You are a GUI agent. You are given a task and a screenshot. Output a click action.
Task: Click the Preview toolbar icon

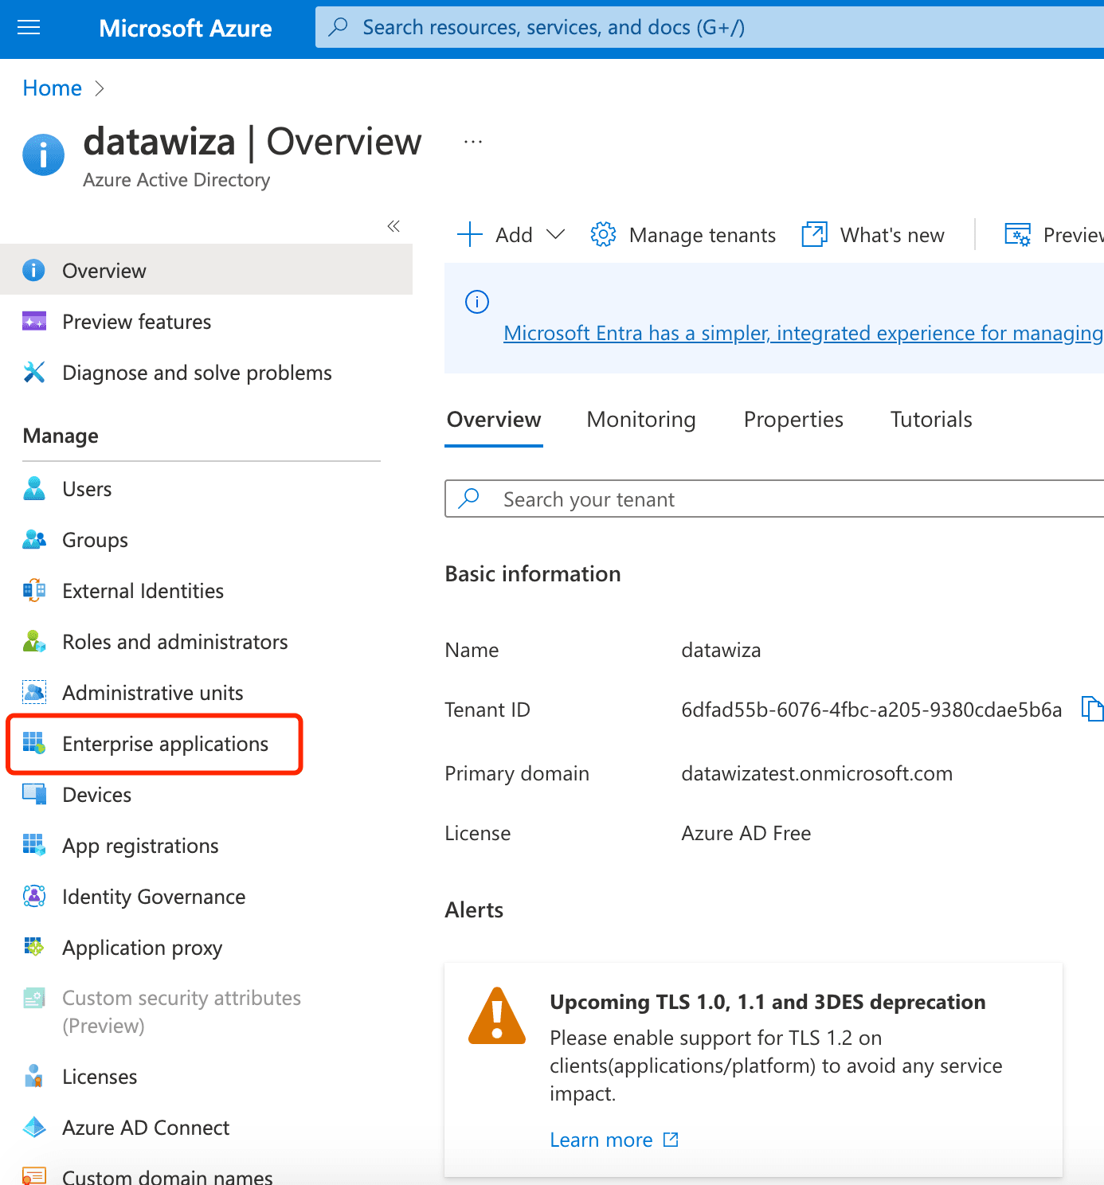[x=1017, y=235]
